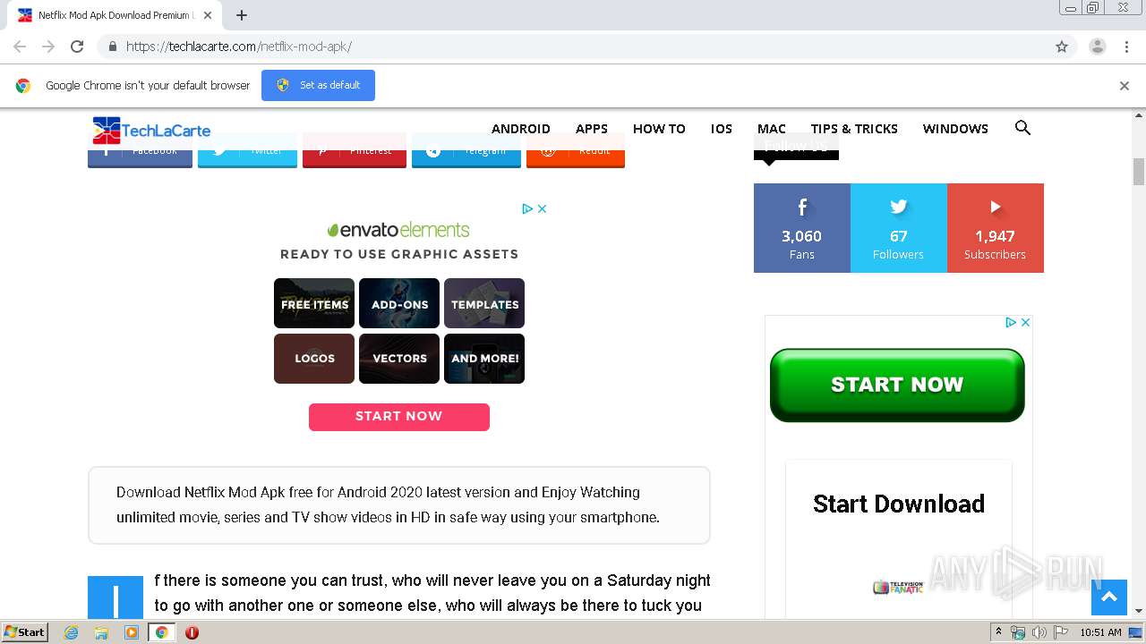1146x644 pixels.
Task: Close the sidebar advertisement
Action: (x=1025, y=322)
